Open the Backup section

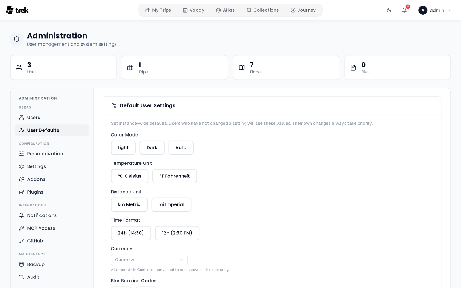click(52, 264)
